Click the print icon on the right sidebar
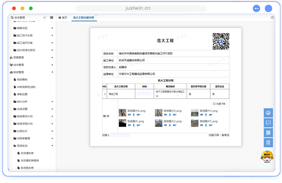Screen dimensions: 282x183 pos(268,113)
